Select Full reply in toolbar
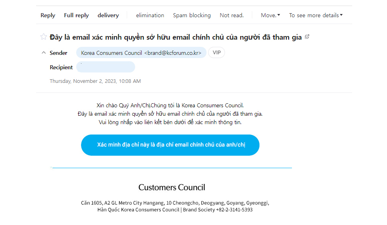Screen dimensions: 387x225 pyautogui.click(x=76, y=15)
